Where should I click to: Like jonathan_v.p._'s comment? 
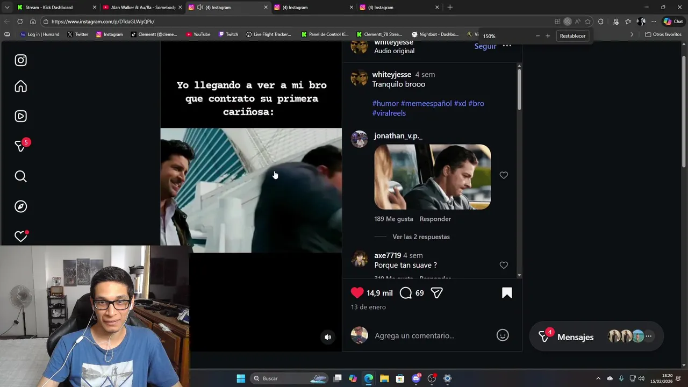(504, 175)
